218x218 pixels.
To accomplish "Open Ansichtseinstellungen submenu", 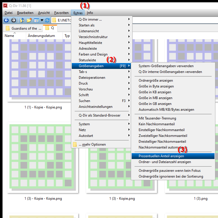I will click(101, 107).
